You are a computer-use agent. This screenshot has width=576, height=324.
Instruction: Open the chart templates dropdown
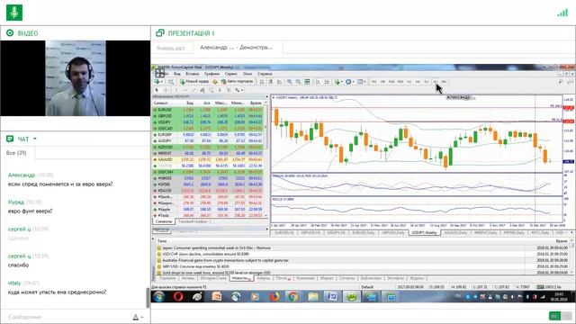[362, 82]
